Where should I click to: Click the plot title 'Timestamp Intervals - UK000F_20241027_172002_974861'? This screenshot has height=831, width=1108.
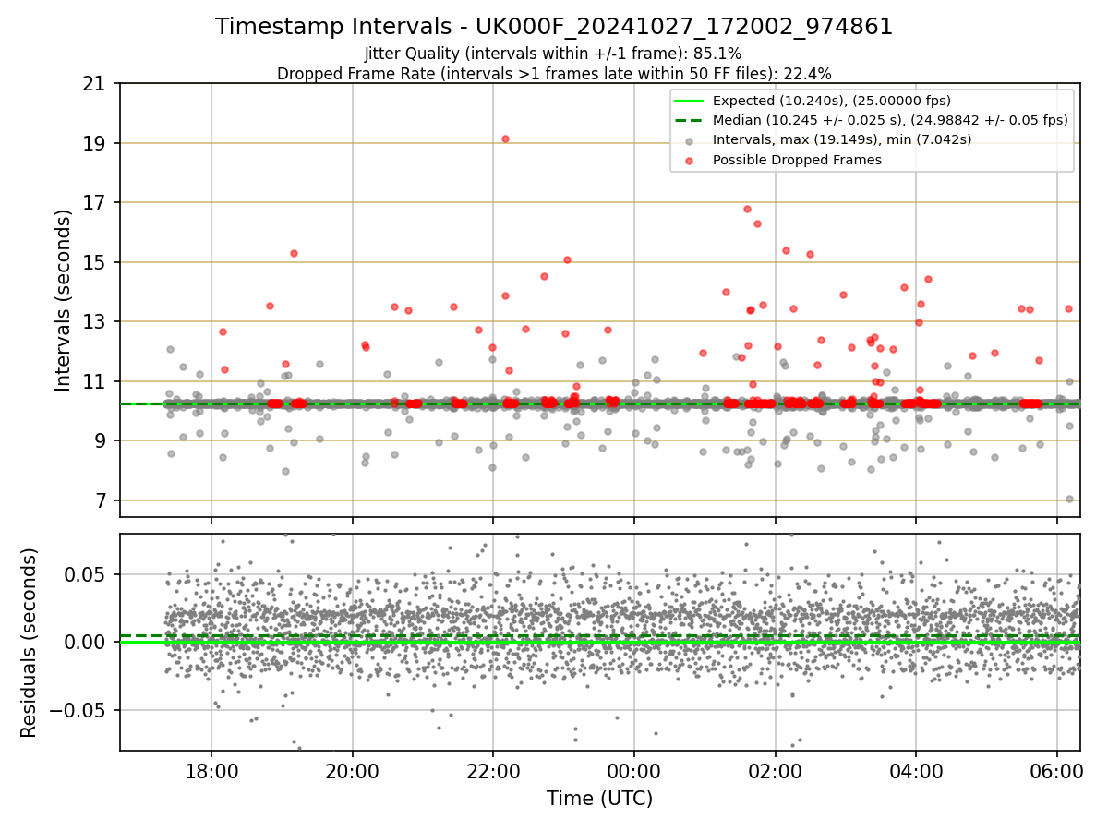click(554, 27)
